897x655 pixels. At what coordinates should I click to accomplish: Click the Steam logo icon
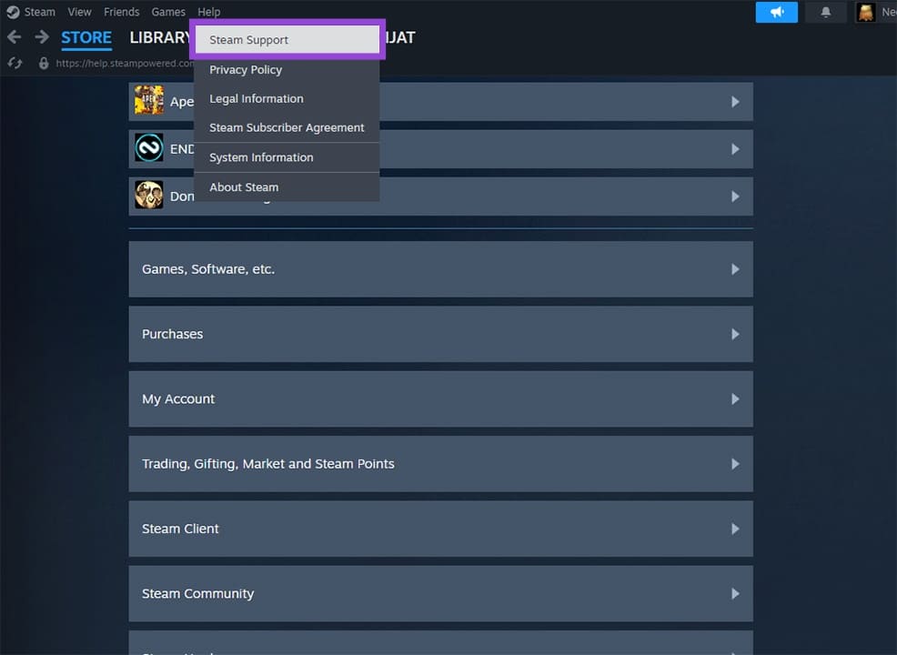pos(12,11)
